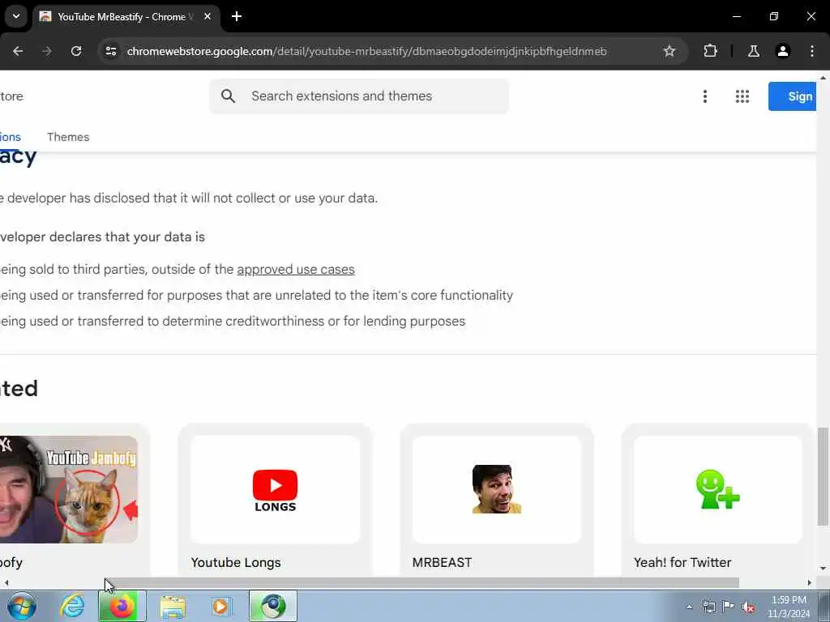Image resolution: width=830 pixels, height=622 pixels.
Task: Open Yeah! for Twitter icon card
Action: click(x=718, y=489)
